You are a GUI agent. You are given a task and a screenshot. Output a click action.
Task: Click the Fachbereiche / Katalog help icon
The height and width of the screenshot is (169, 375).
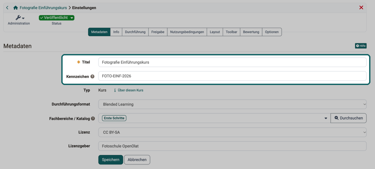point(93,119)
